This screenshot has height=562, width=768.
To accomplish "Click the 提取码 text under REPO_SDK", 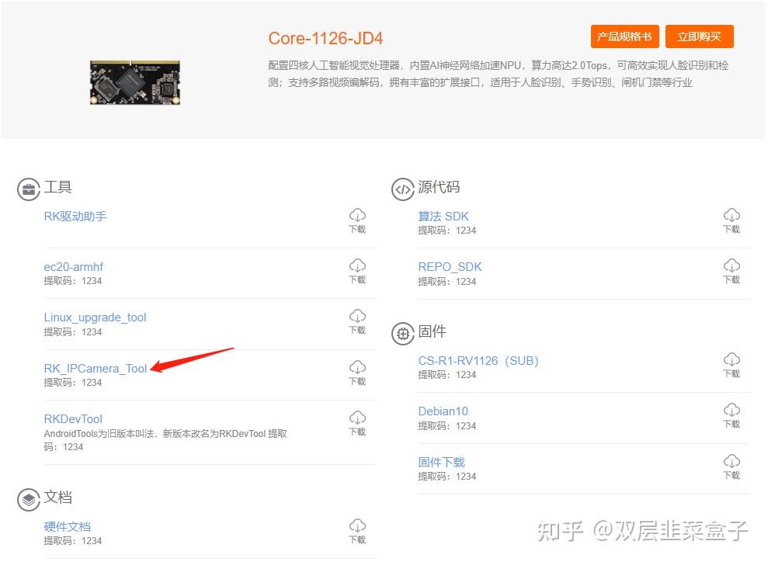I will 447,282.
